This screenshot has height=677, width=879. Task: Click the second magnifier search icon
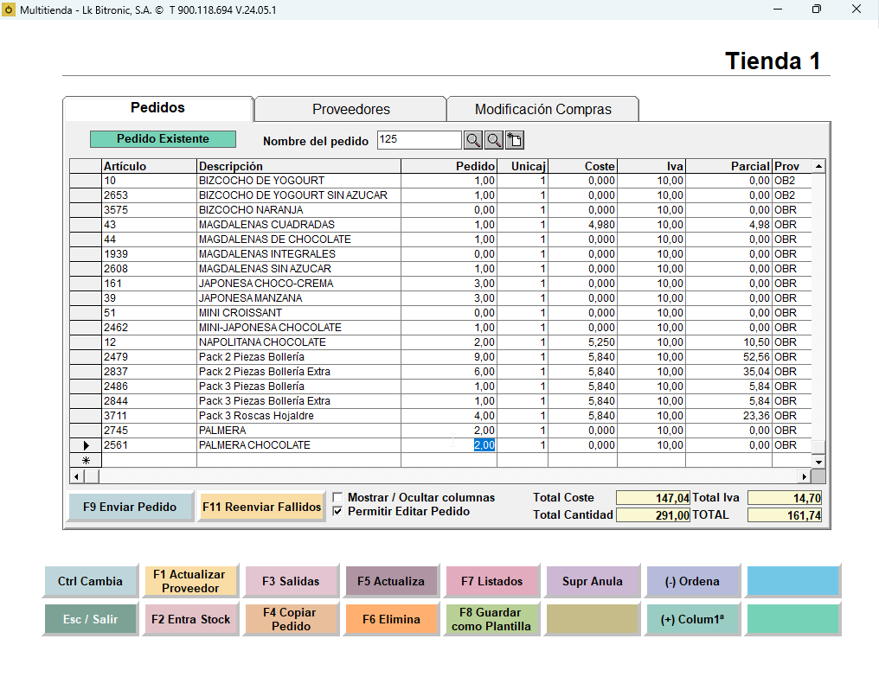[494, 140]
